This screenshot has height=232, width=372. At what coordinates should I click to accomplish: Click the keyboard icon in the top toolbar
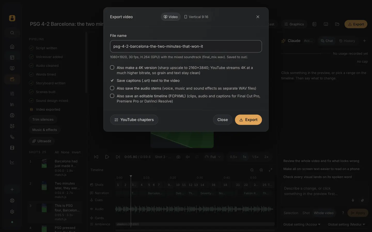pyautogui.click(x=326, y=24)
